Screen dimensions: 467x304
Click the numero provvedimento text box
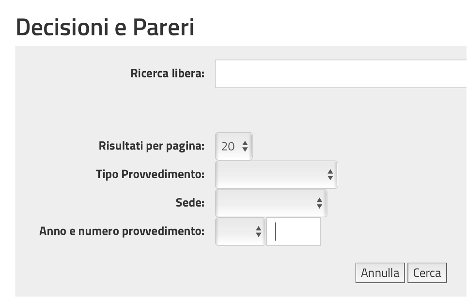pyautogui.click(x=294, y=232)
